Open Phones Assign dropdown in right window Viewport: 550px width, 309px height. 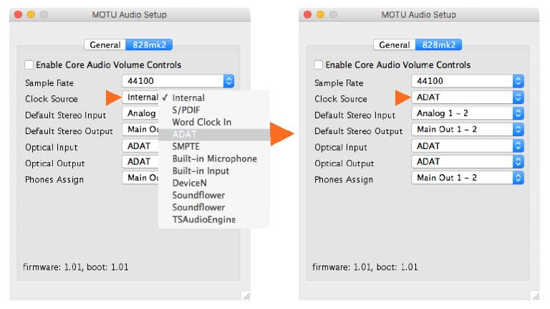(x=468, y=178)
